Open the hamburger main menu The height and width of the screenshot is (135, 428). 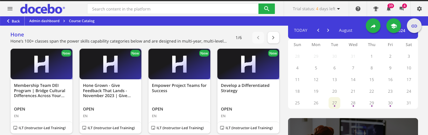pyautogui.click(x=10, y=9)
